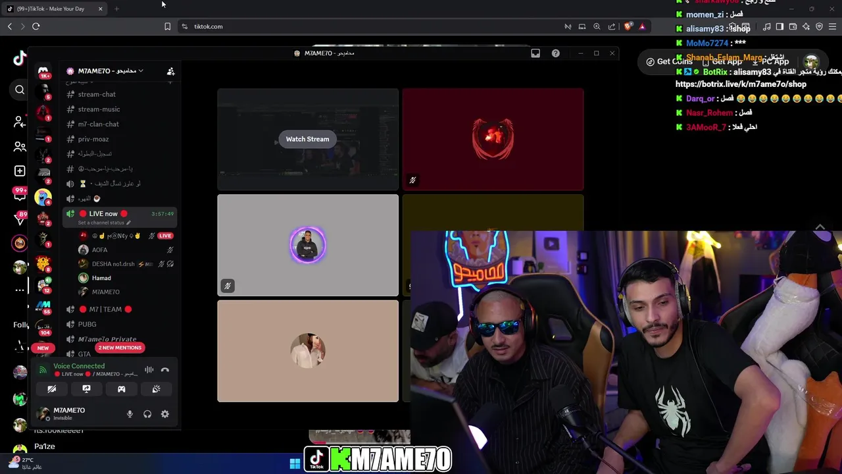Open Discord help question mark icon
This screenshot has height=474, width=842.
pyautogui.click(x=556, y=53)
